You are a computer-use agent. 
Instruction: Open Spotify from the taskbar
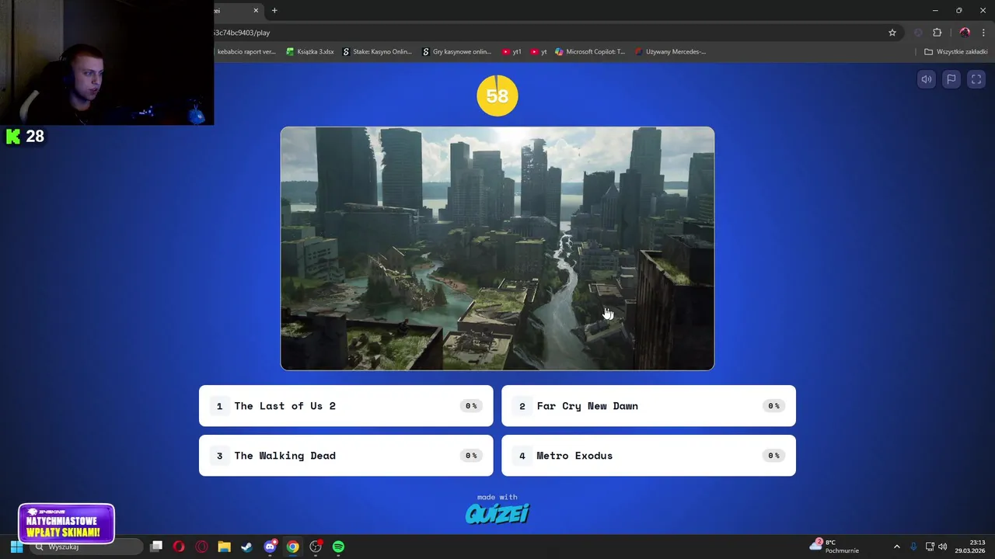pos(338,547)
